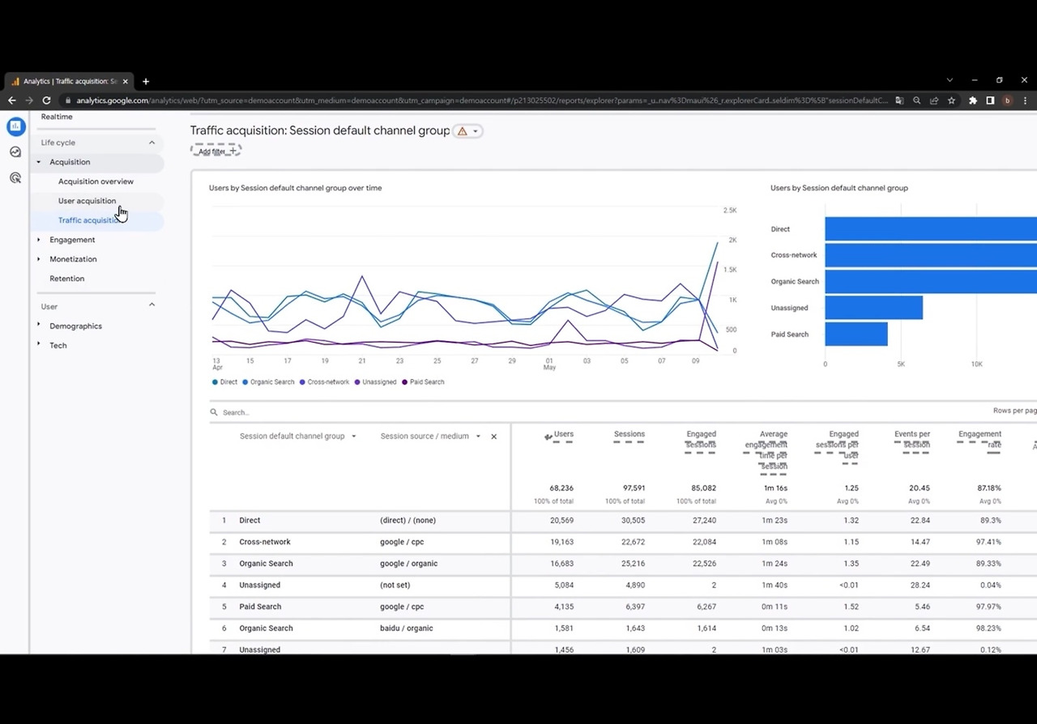Click the Cross-network row label in table
The width and height of the screenshot is (1037, 724).
pos(264,542)
